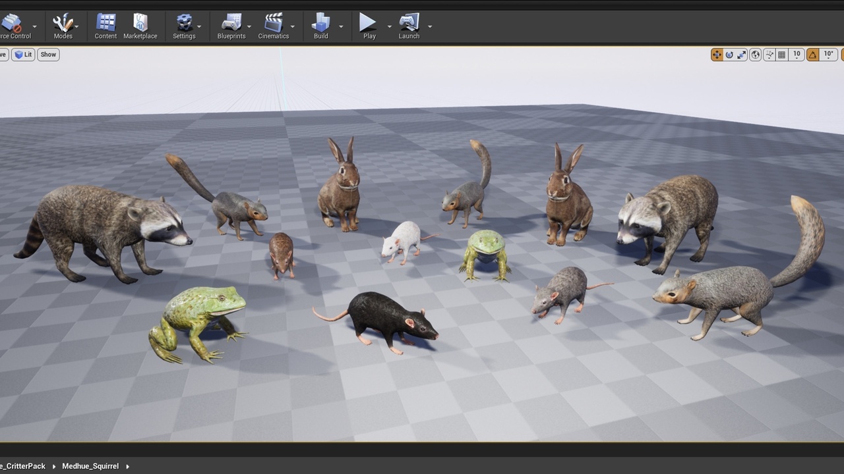Screen dimensions: 844x474
Task: Expand the Settings dropdown arrow
Action: (x=199, y=27)
